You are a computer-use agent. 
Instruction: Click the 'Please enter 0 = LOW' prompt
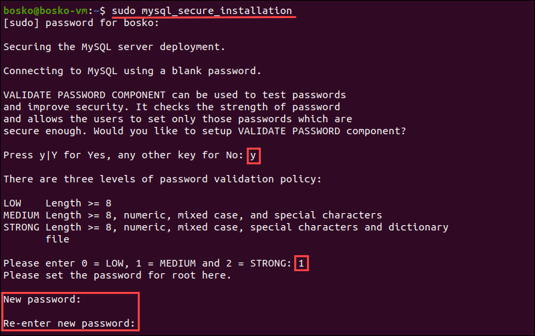pos(147,263)
